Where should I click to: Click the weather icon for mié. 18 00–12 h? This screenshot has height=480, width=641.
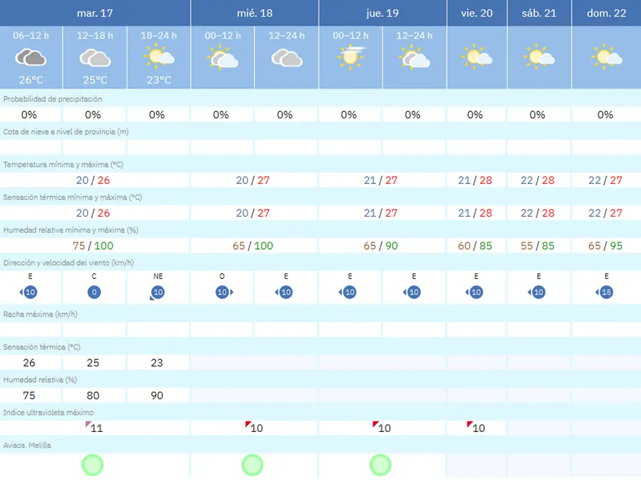tap(223, 56)
